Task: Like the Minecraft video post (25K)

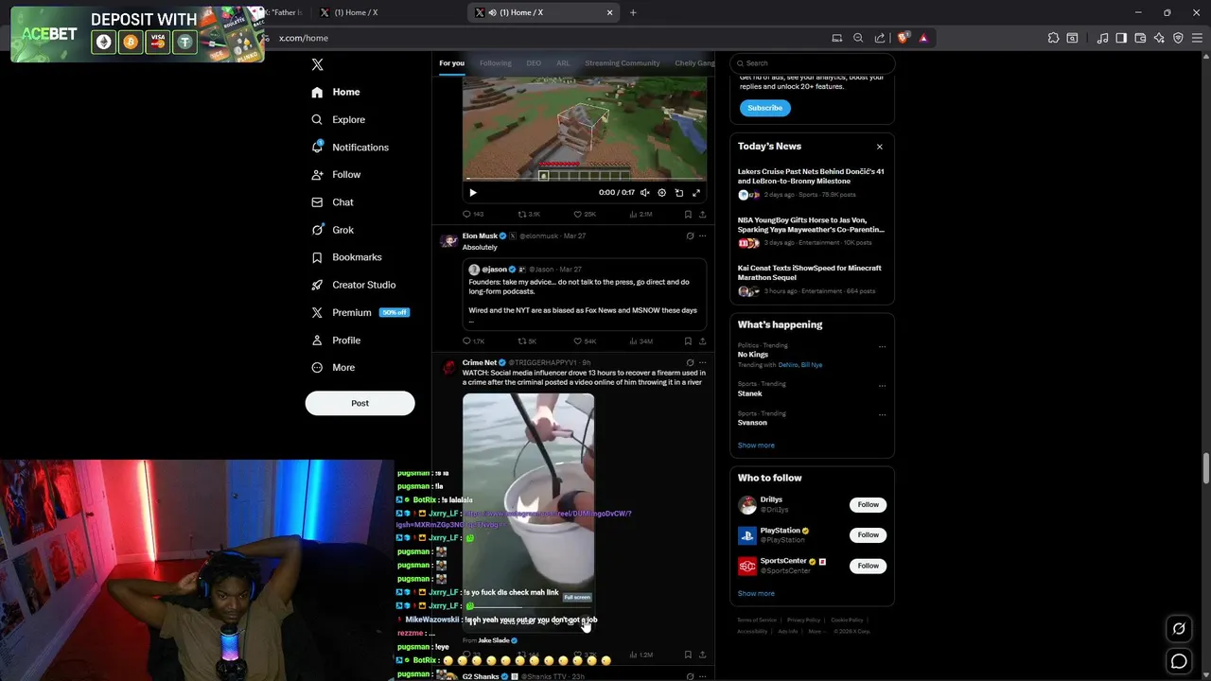Action: [x=585, y=215]
